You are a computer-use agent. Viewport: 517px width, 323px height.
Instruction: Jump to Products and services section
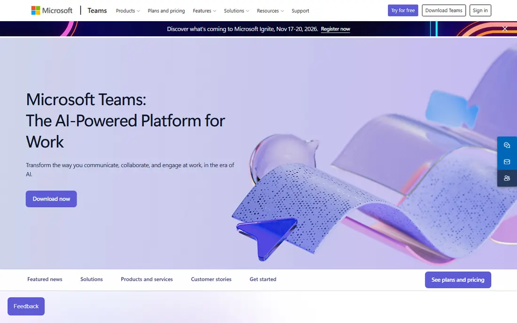[x=147, y=279]
